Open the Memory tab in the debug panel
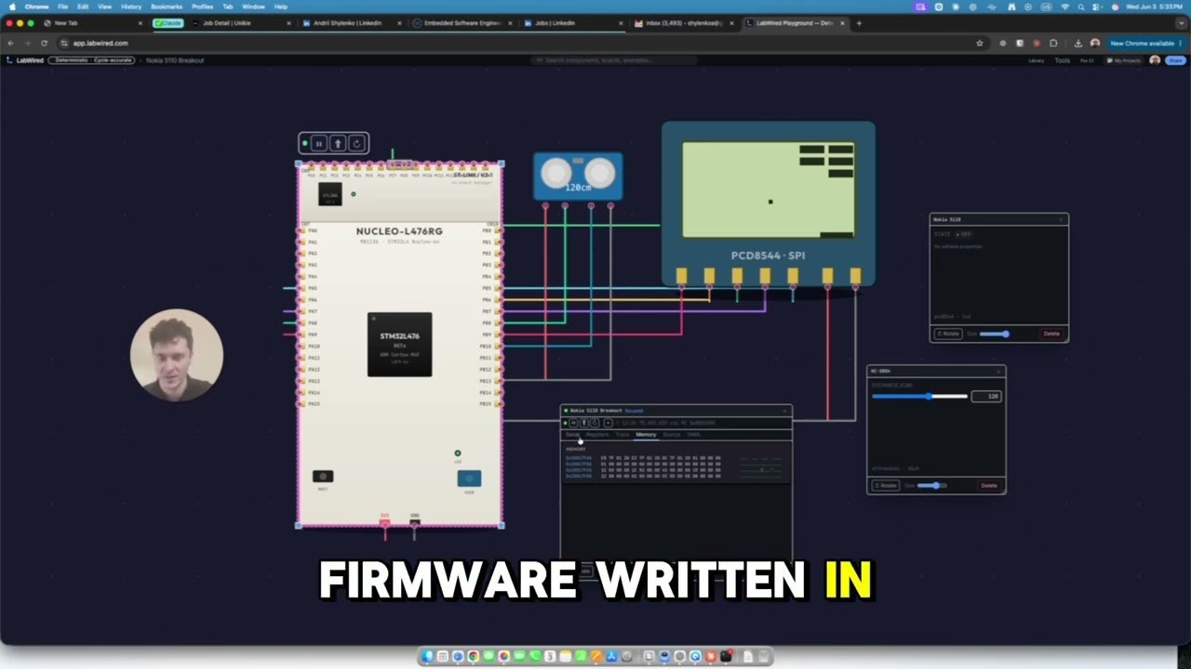Screen dimensions: 1191x669 tap(646, 435)
